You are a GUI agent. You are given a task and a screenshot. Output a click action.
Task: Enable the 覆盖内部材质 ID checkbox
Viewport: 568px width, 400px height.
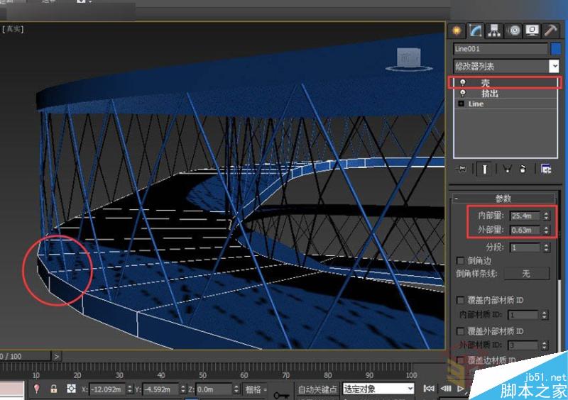tap(460, 300)
